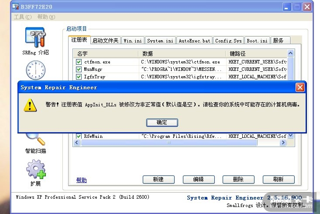Screen dimensions: 320x214
Task: Switch to the Config.Sys tab
Action: (x=228, y=41)
